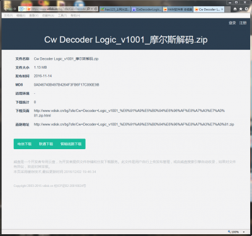
Task: Open the Tools gear icon
Action: tap(246, 9)
